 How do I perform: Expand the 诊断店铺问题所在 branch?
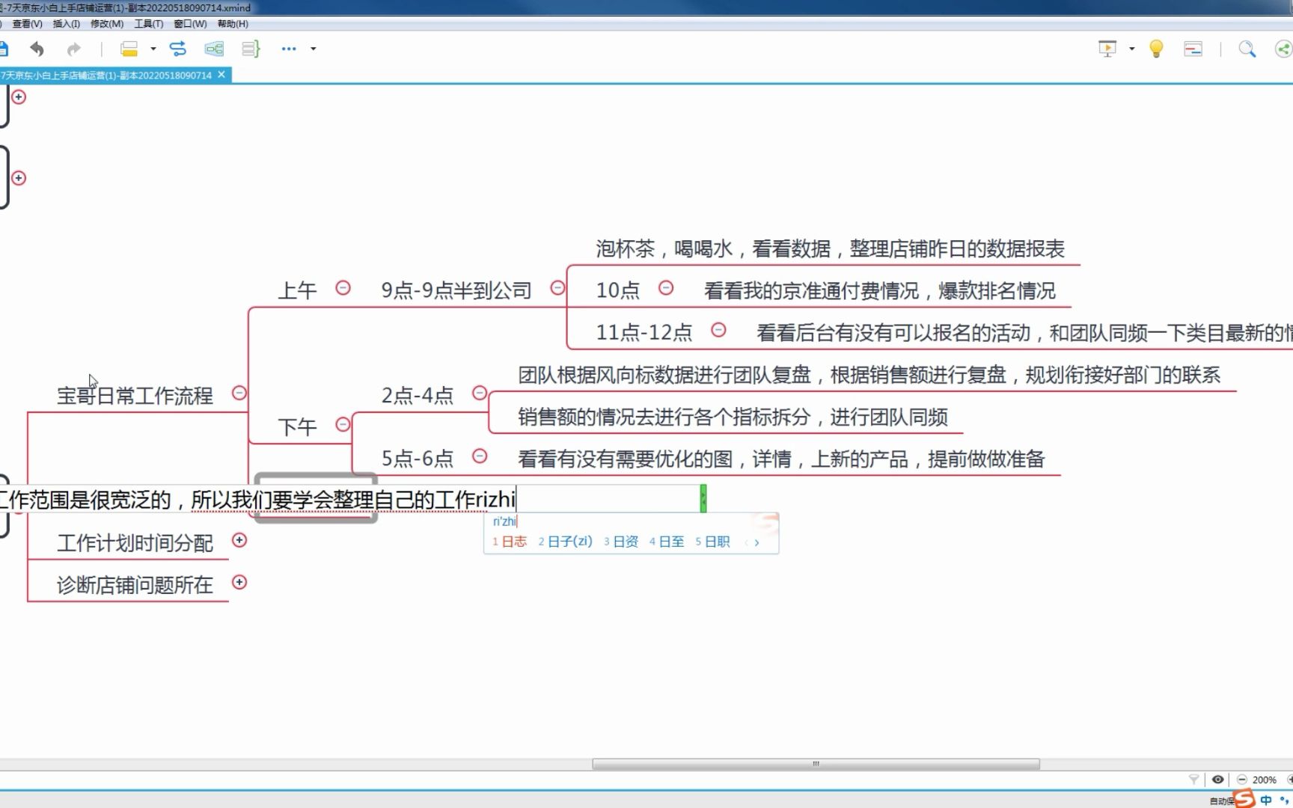click(239, 582)
